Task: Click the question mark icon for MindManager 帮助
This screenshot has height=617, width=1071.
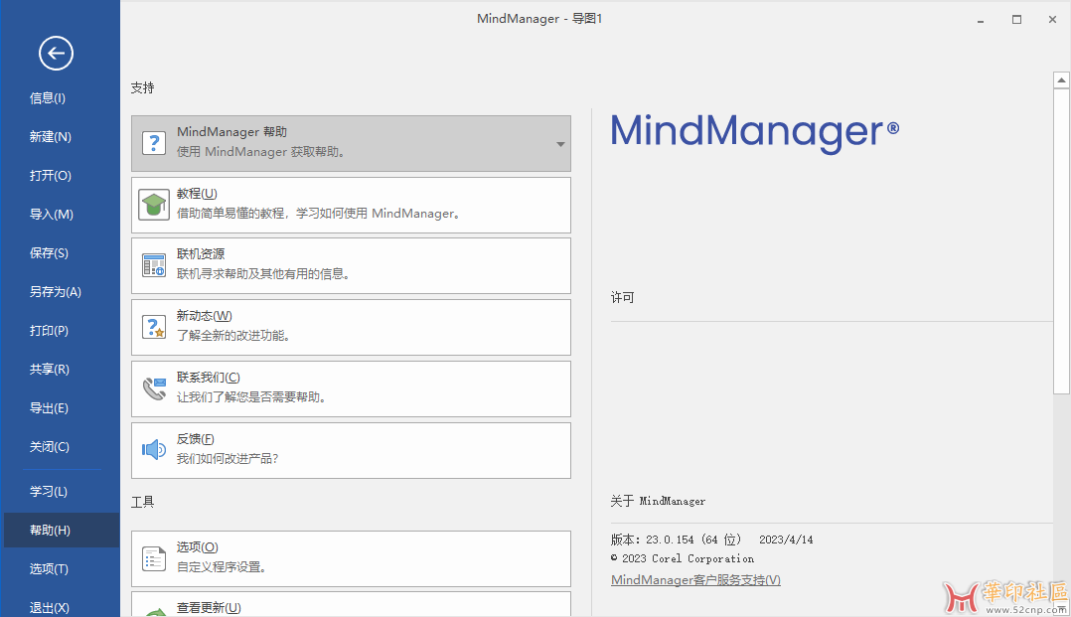Action: tap(154, 143)
